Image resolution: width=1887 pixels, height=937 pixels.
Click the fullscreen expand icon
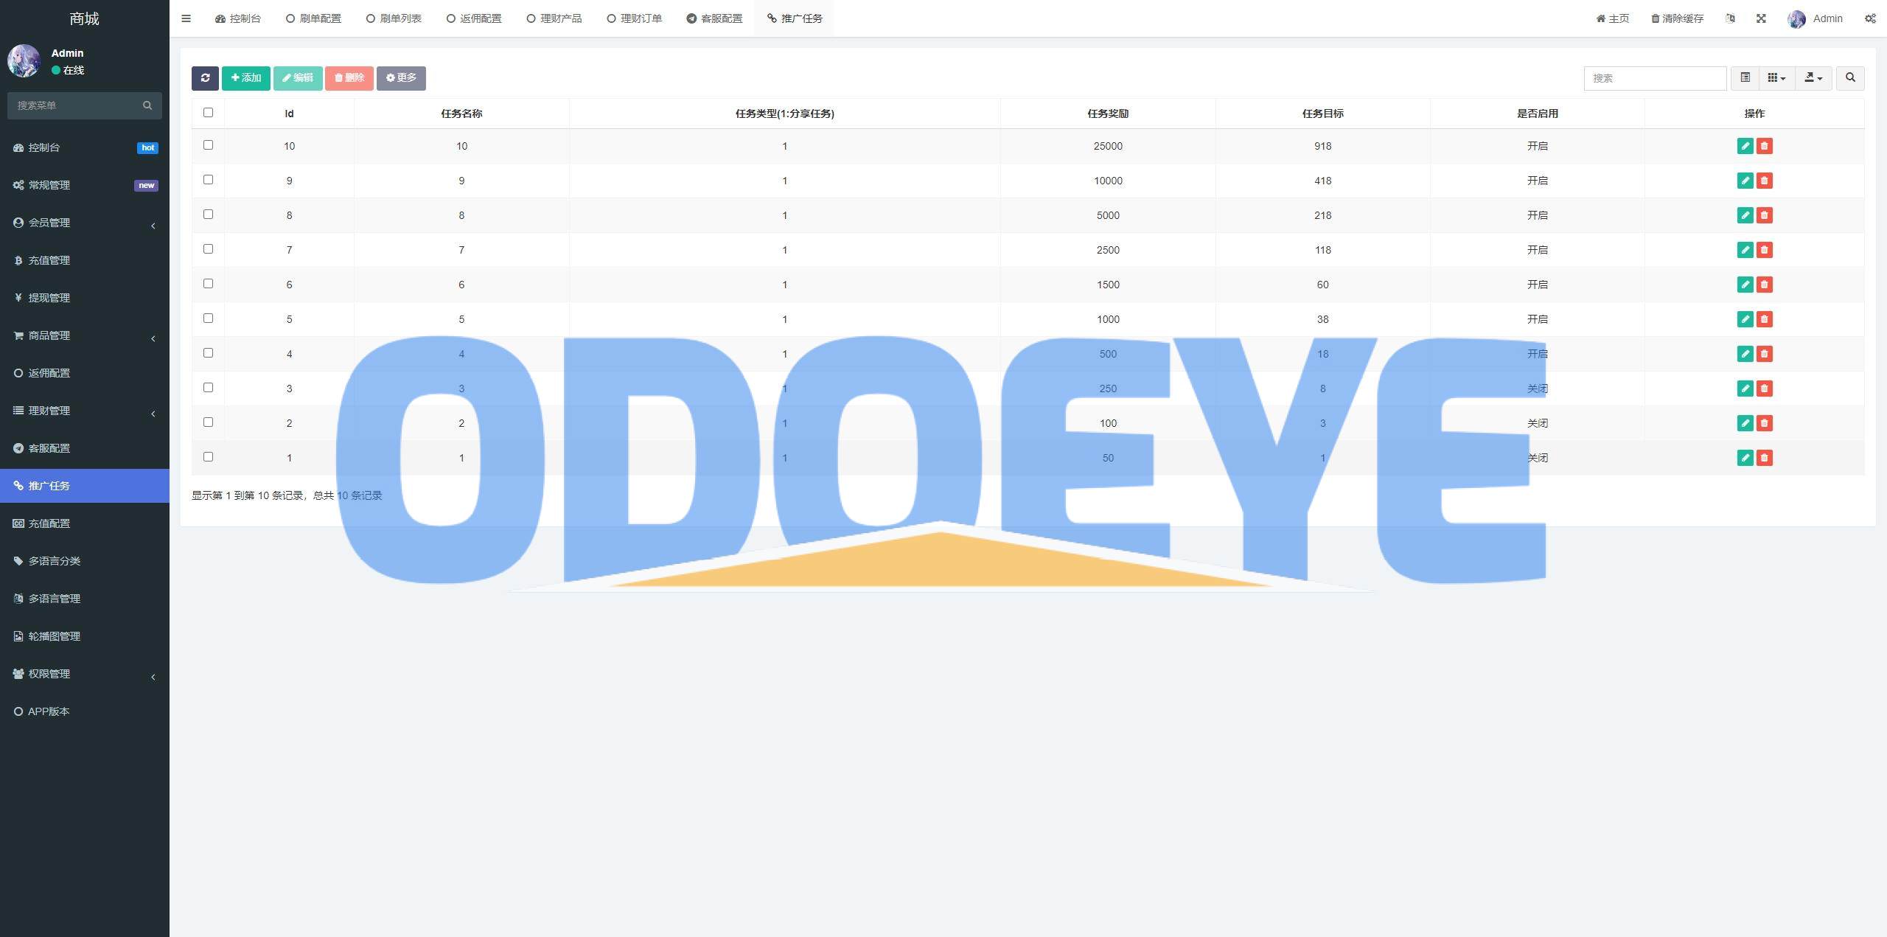pyautogui.click(x=1759, y=18)
